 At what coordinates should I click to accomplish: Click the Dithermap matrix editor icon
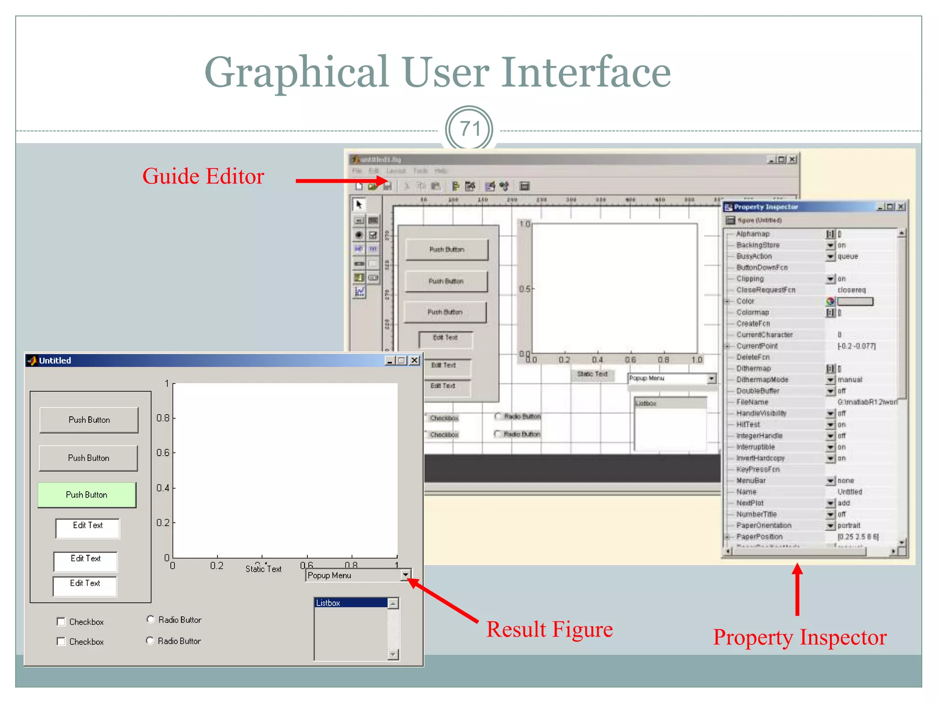830,368
